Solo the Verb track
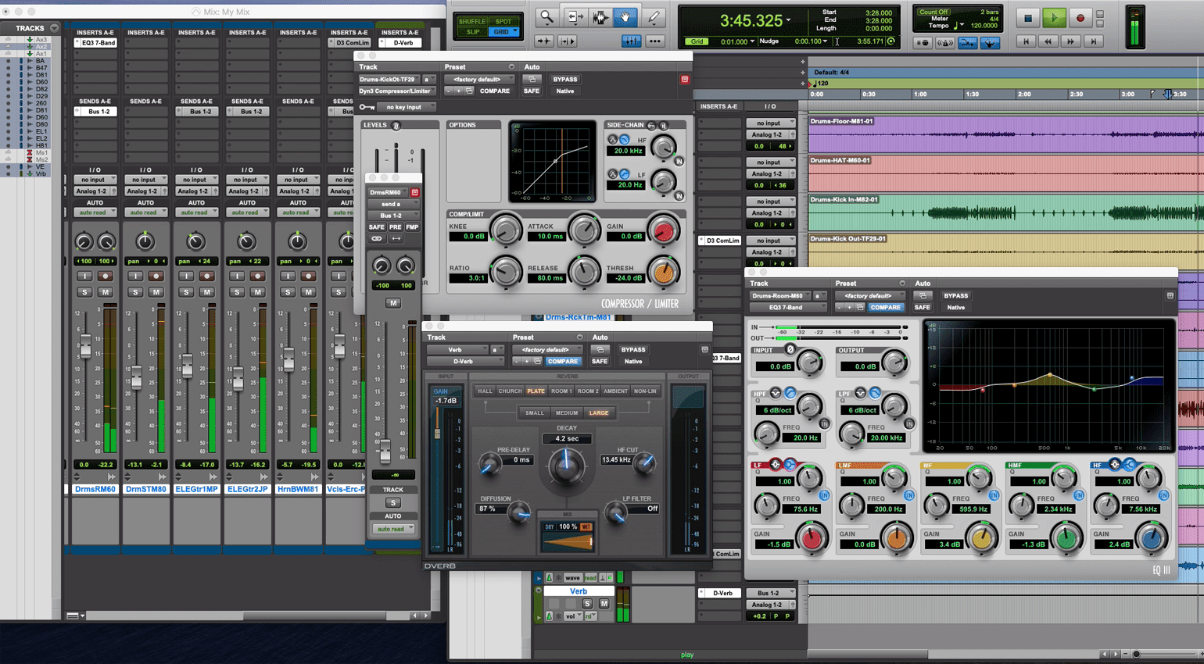 [587, 602]
